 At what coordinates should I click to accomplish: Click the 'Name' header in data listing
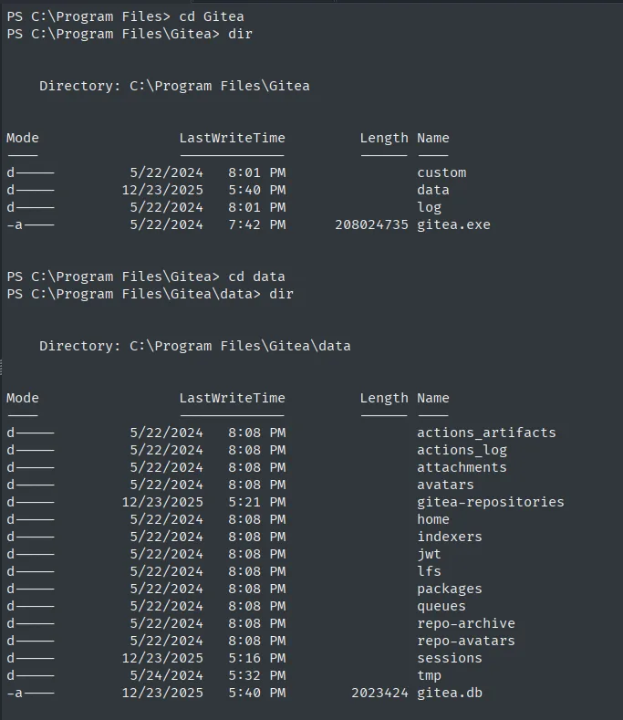click(433, 398)
